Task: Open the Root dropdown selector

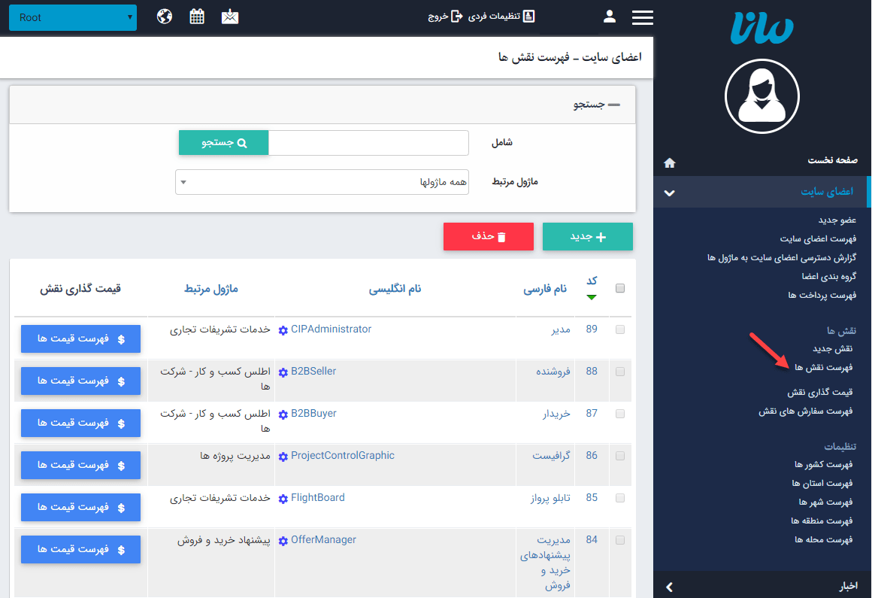Action: point(72,17)
